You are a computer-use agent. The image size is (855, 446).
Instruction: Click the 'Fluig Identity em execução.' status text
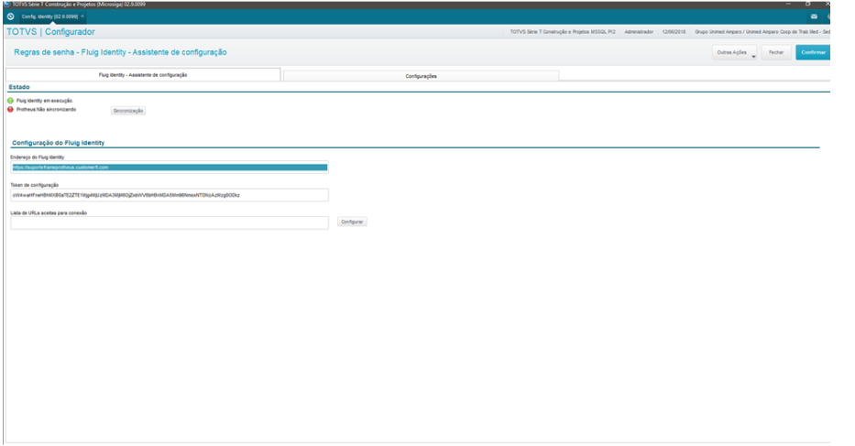(45, 101)
